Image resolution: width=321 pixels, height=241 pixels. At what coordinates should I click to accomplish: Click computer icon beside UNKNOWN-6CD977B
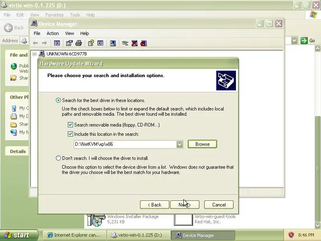coord(42,54)
